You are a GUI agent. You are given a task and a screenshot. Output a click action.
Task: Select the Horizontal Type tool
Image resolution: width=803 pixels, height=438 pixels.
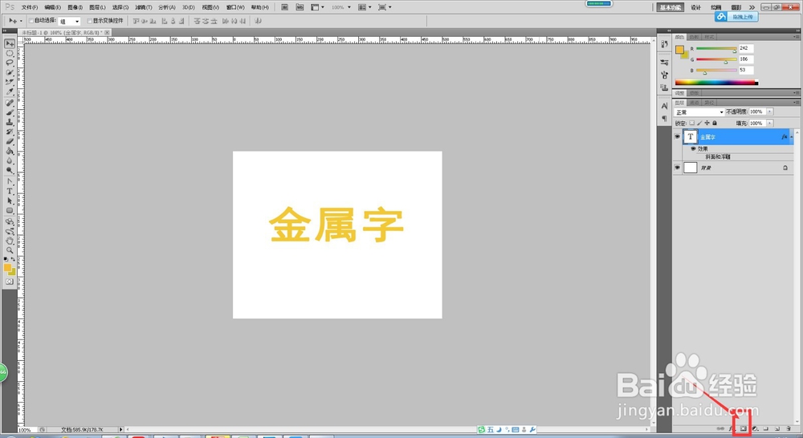10,191
